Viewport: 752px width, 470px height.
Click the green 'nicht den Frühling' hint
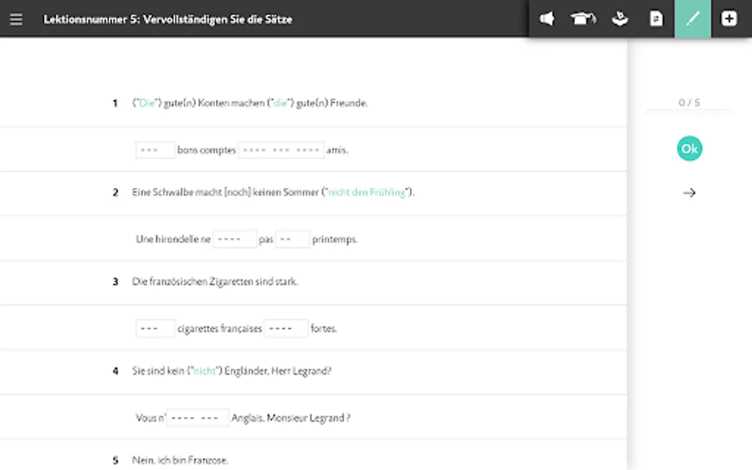367,192
